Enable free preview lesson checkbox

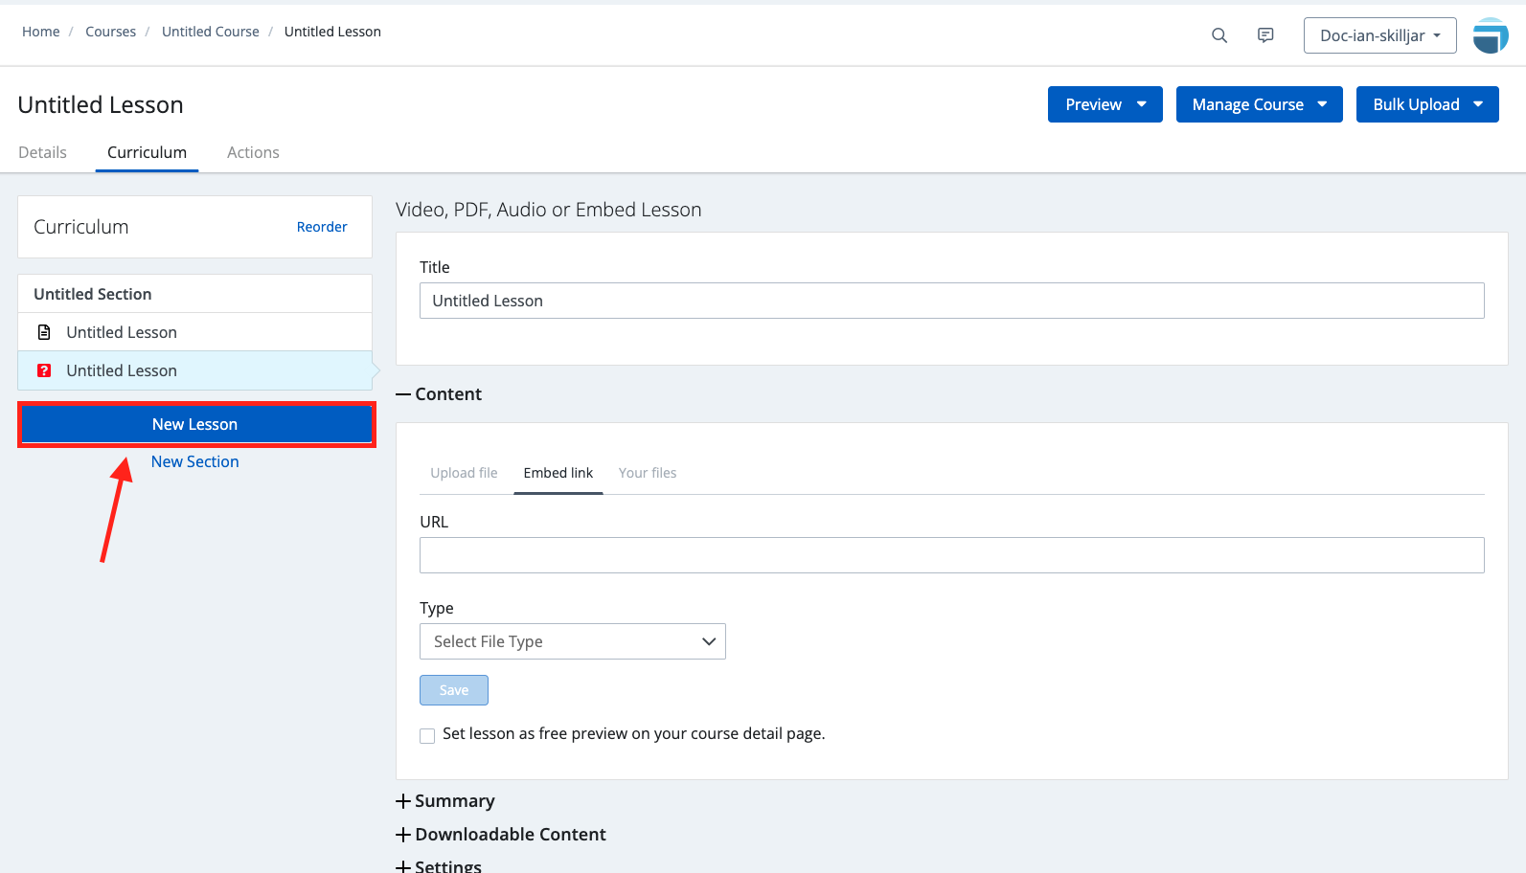[427, 735]
